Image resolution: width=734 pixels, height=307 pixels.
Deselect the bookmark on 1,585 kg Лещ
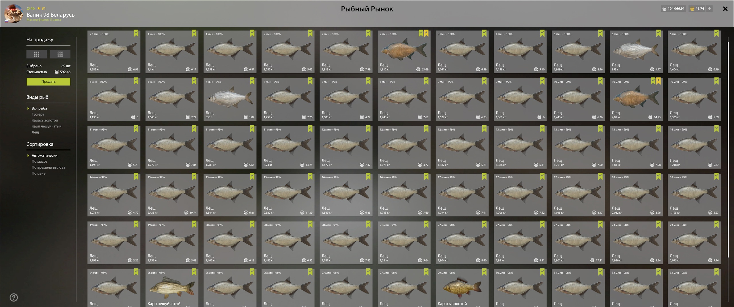point(136,33)
